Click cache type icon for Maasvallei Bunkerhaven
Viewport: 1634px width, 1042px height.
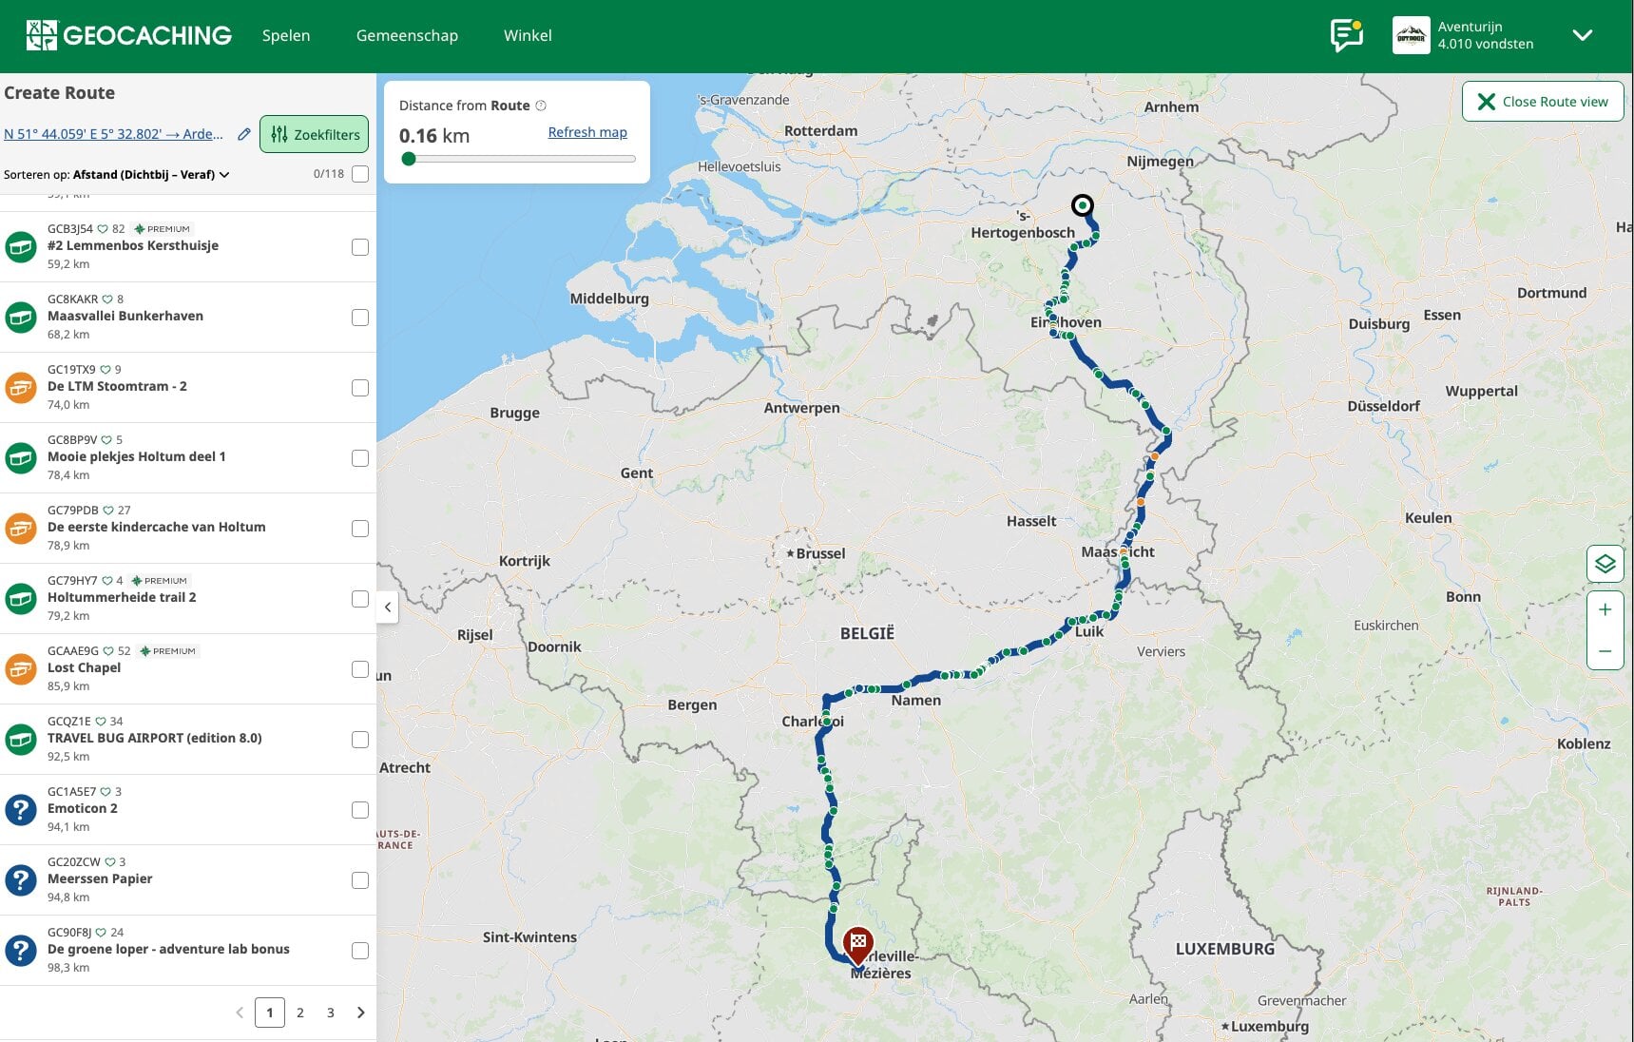(x=21, y=317)
